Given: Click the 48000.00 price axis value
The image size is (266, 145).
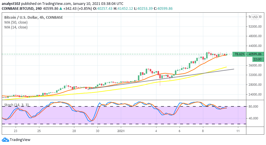Looking at the screenshot, I should [255, 36].
